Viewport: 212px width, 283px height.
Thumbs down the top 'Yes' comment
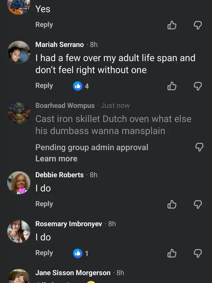198,25
